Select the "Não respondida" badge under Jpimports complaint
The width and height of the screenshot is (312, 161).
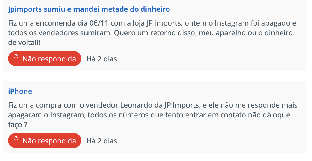click(x=45, y=59)
